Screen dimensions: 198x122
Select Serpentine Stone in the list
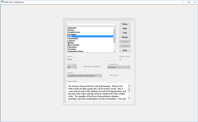90,51
